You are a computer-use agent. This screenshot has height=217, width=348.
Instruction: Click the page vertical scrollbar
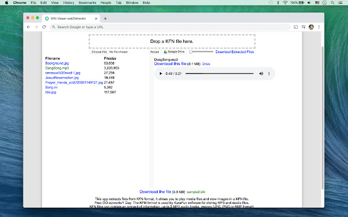(322, 117)
